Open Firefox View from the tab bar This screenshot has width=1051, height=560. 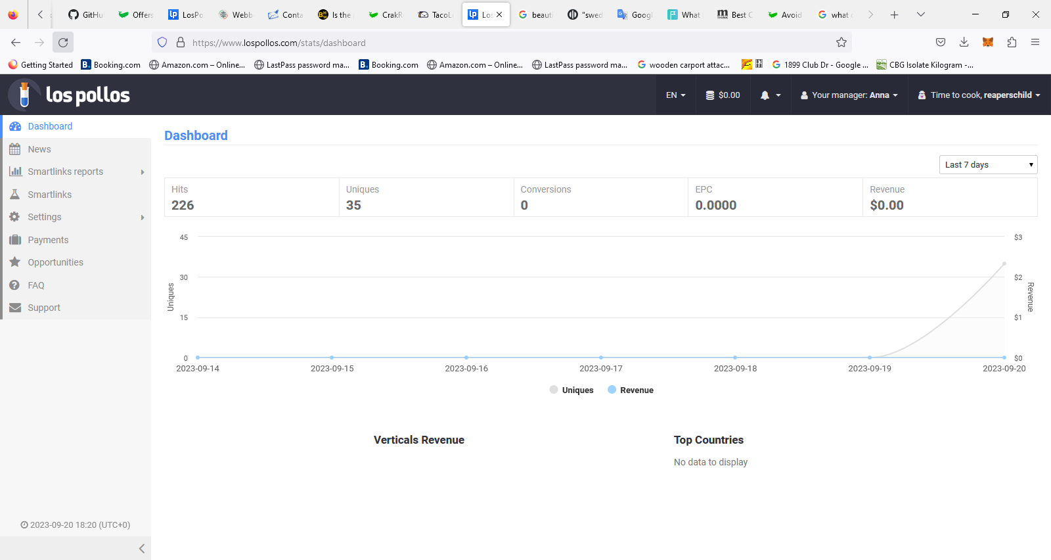point(13,14)
